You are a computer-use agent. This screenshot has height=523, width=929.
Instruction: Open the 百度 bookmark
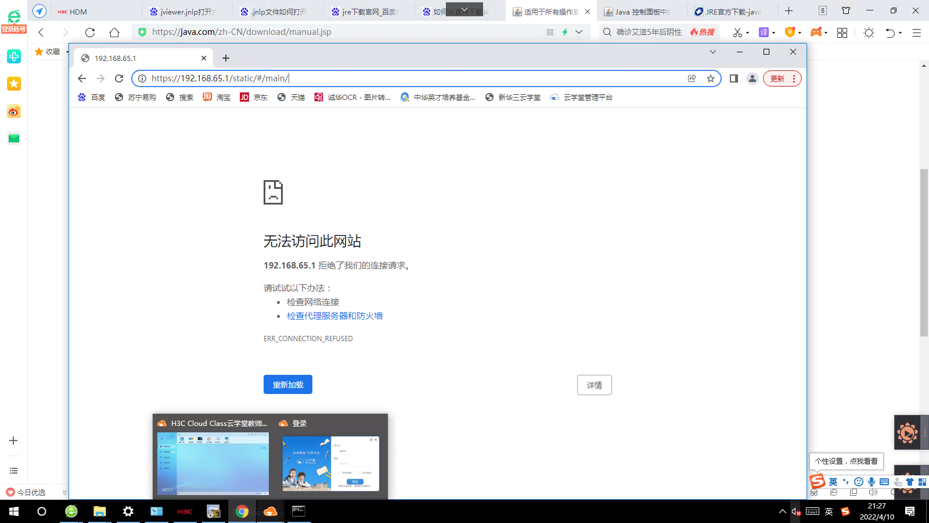tap(92, 97)
